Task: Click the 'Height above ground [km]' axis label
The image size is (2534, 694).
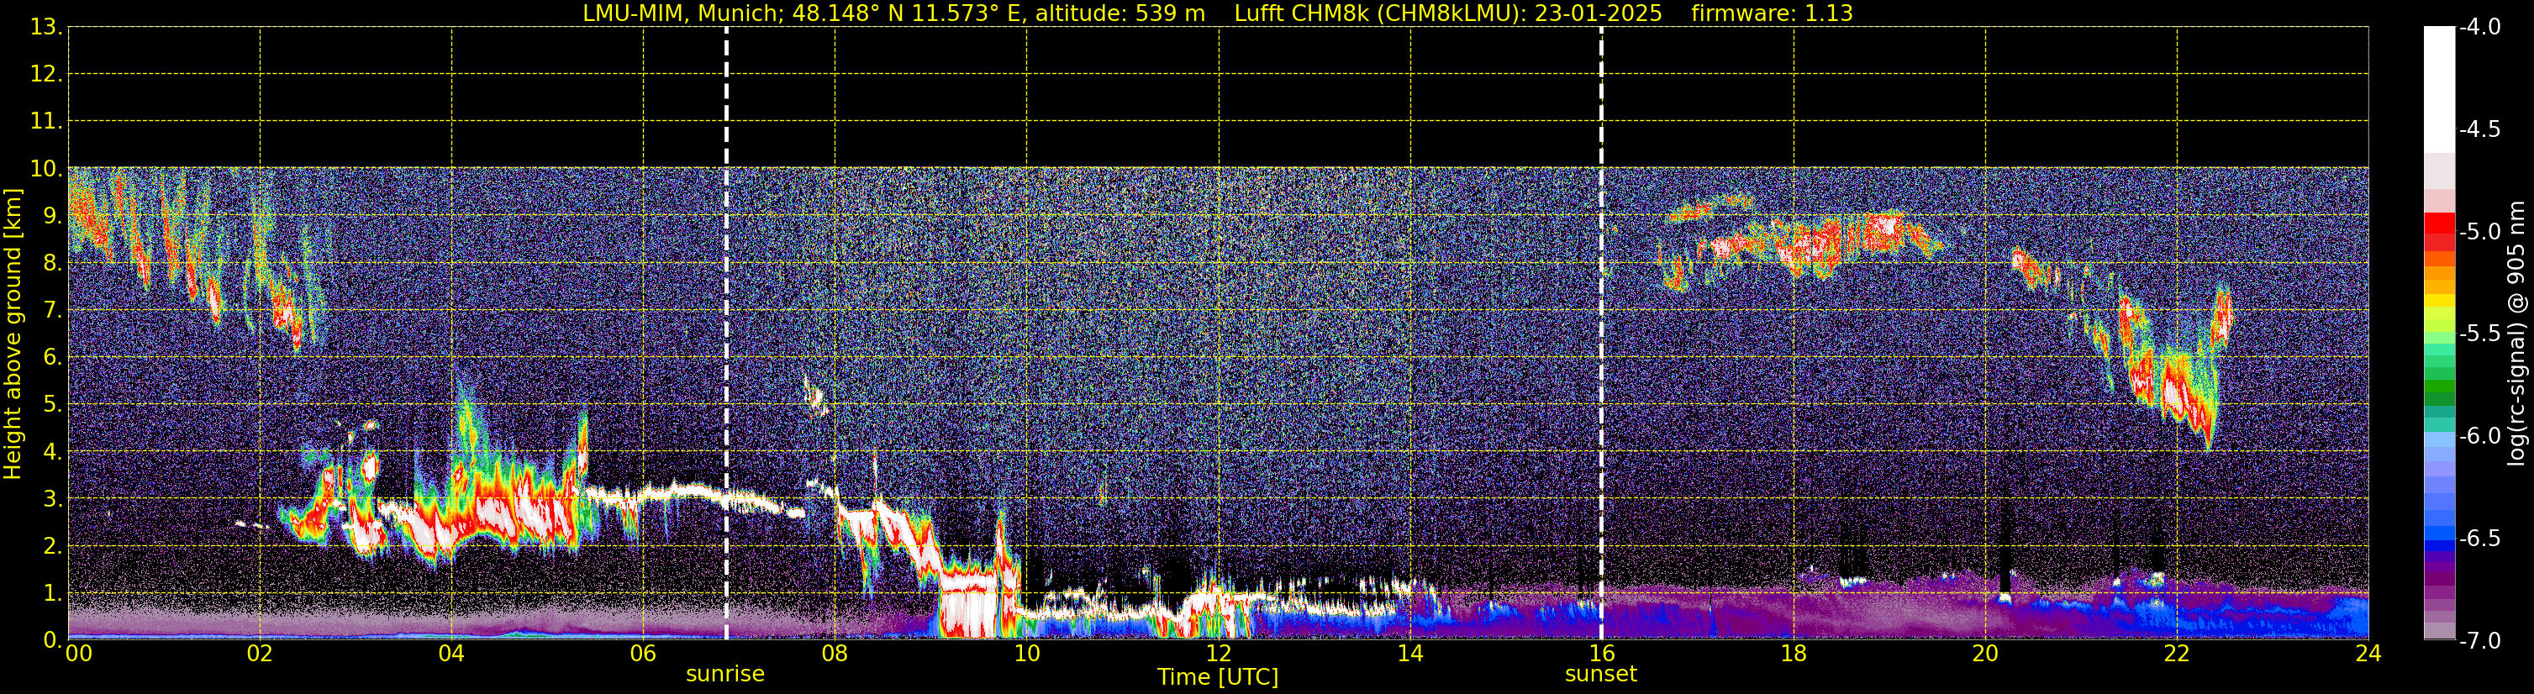Action: (x=13, y=334)
